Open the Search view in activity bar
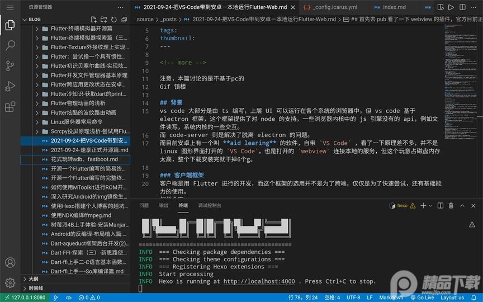The image size is (483, 302). 10,45
